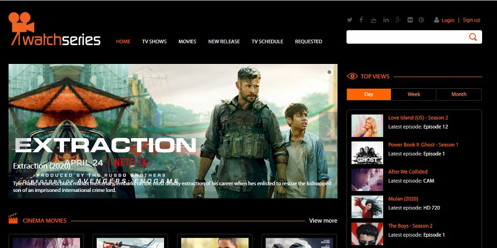Open the Google Plus social icon
The image size is (497, 248).
[x=398, y=20]
